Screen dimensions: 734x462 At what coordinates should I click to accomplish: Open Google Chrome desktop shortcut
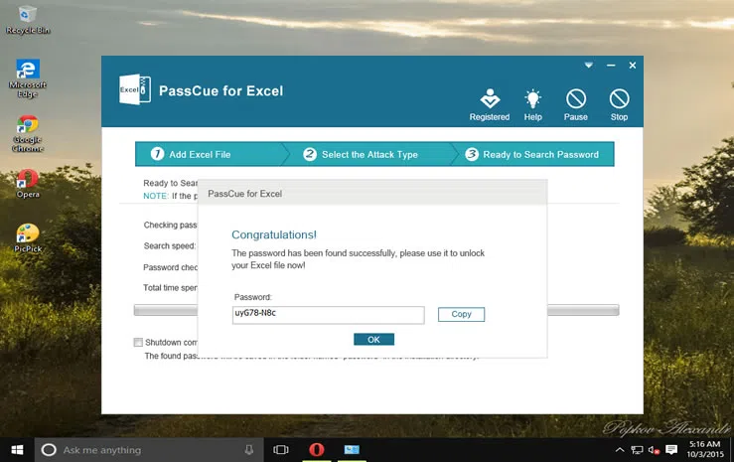point(28,133)
